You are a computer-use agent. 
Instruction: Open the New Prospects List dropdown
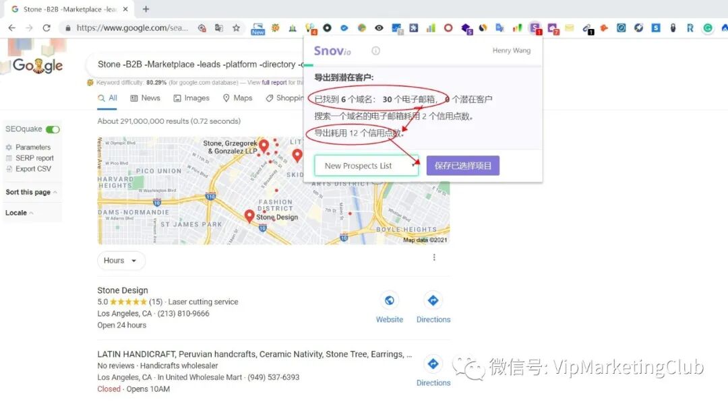tap(366, 166)
